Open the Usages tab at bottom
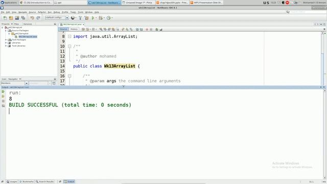The width and height of the screenshot is (327, 184). pos(12,182)
